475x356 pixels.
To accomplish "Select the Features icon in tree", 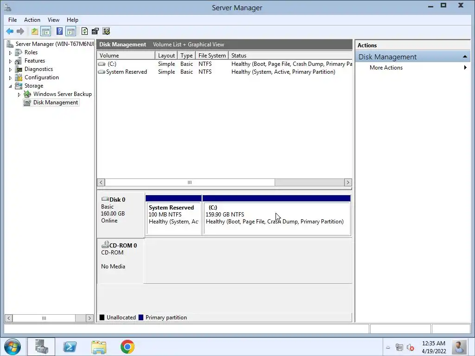I will [19, 61].
